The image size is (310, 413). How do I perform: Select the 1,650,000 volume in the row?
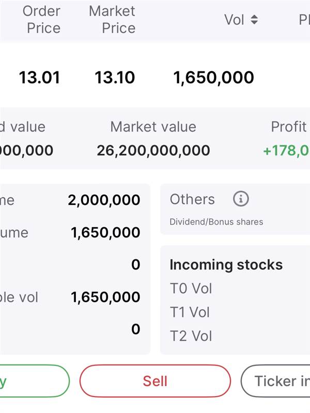tap(213, 78)
